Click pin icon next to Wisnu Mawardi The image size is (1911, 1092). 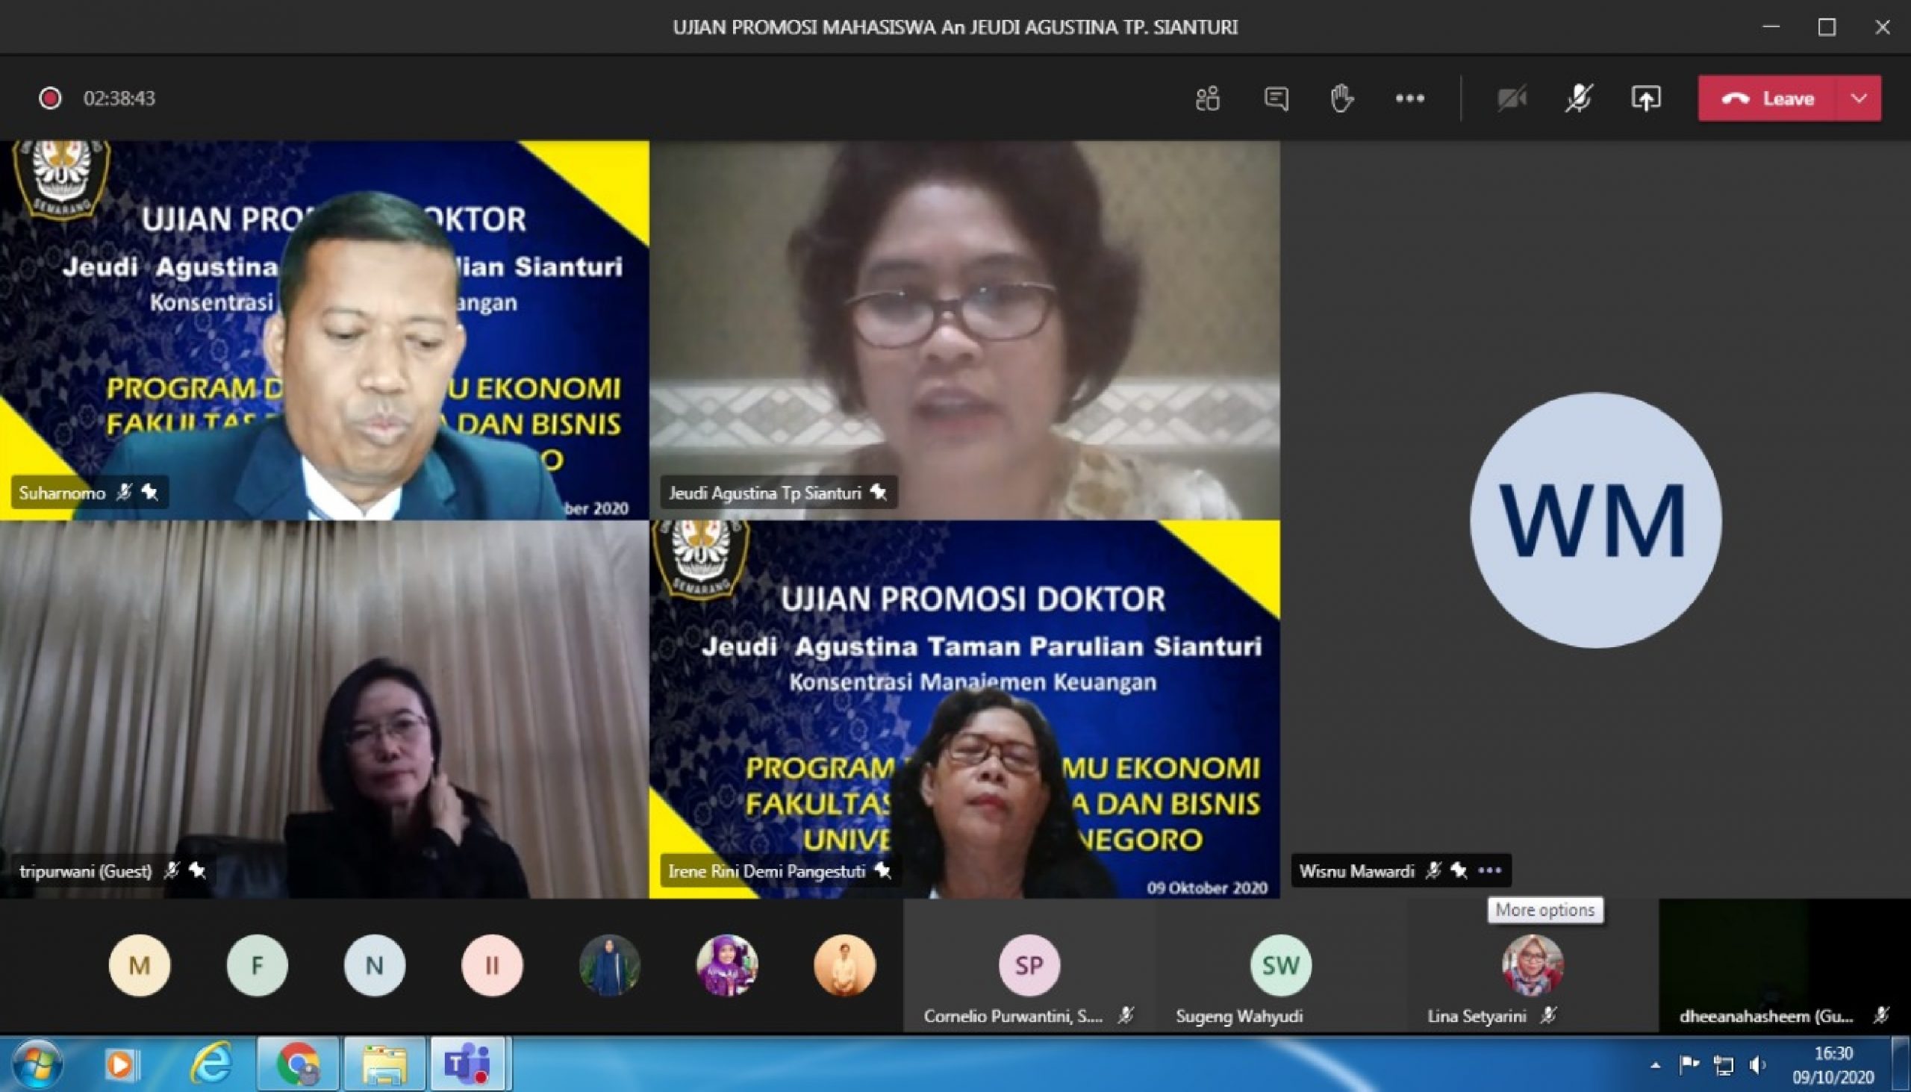(x=1459, y=870)
